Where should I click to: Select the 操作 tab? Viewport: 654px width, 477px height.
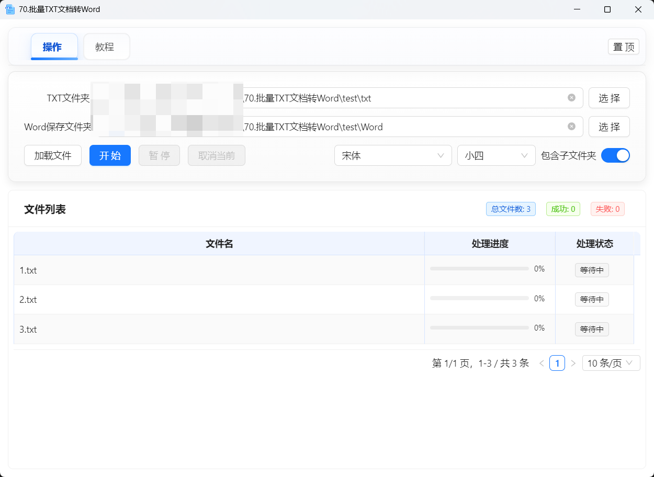click(x=54, y=47)
